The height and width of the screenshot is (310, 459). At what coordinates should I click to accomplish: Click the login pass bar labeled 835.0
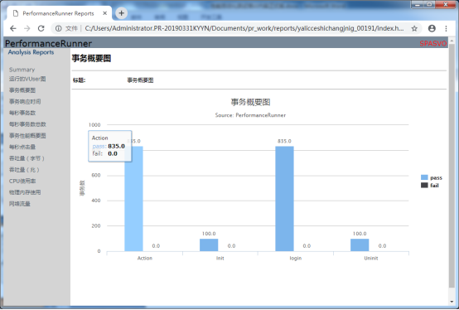[x=284, y=199]
